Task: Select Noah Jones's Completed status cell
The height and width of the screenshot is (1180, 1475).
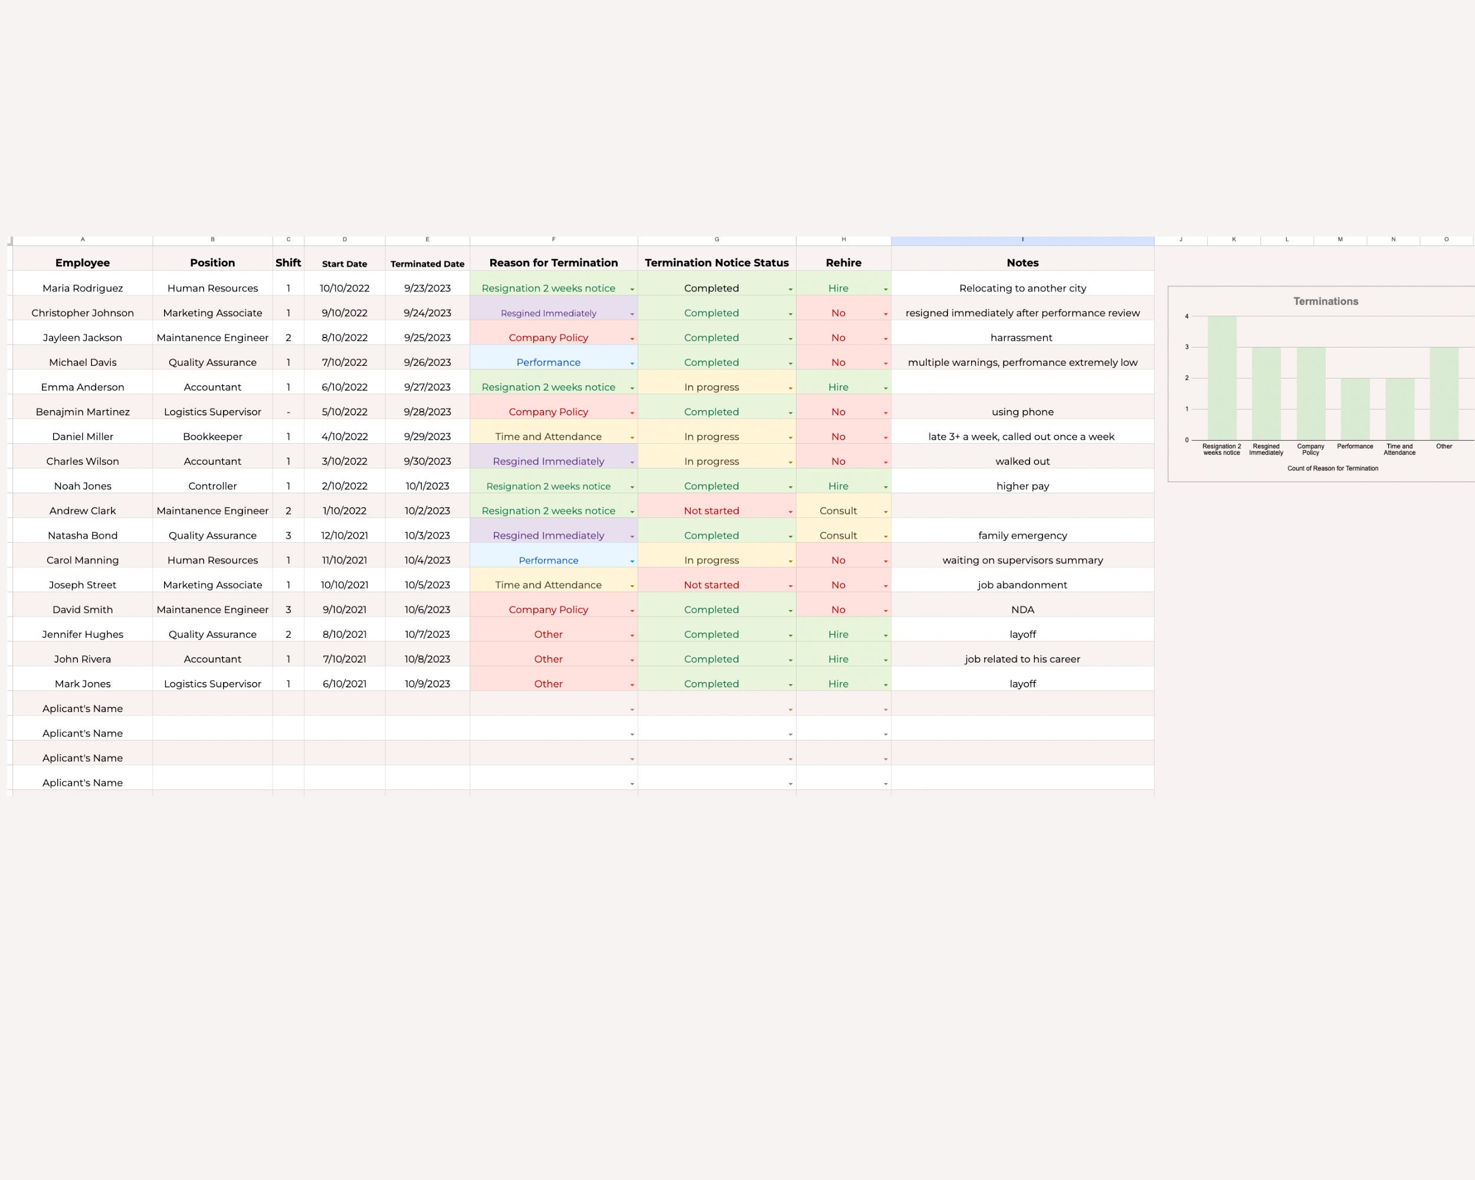Action: pos(712,486)
